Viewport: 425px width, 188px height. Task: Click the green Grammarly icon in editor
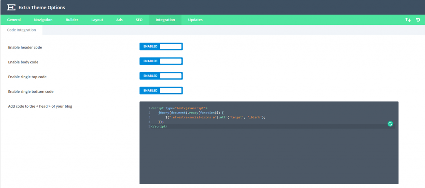point(390,123)
